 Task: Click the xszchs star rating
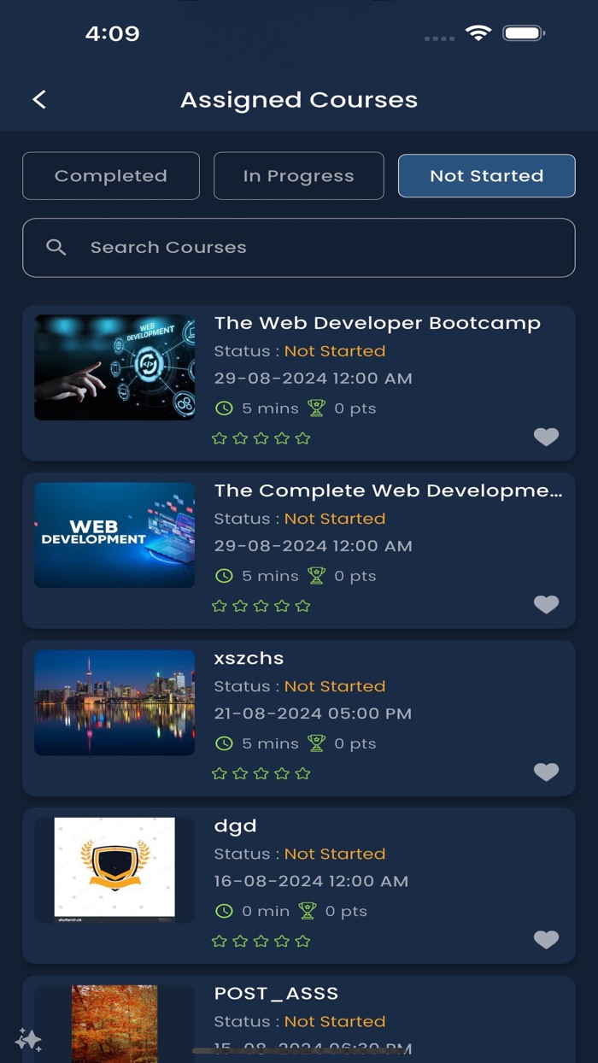click(x=261, y=773)
